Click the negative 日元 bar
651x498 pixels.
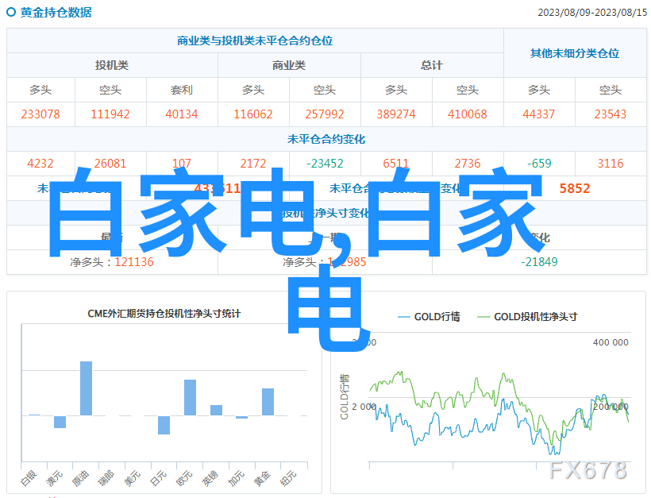164,425
